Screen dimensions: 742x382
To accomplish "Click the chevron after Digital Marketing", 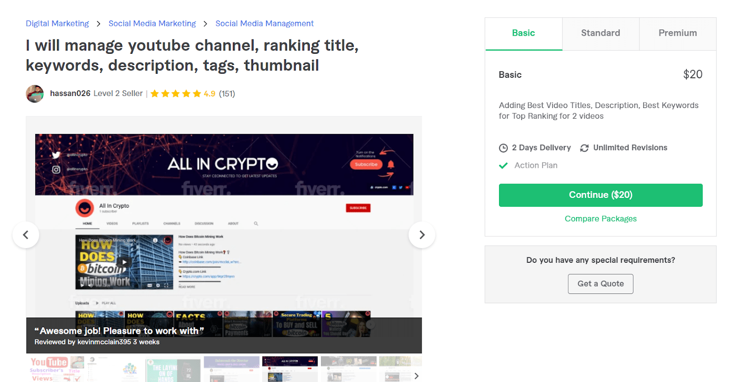I will (99, 24).
